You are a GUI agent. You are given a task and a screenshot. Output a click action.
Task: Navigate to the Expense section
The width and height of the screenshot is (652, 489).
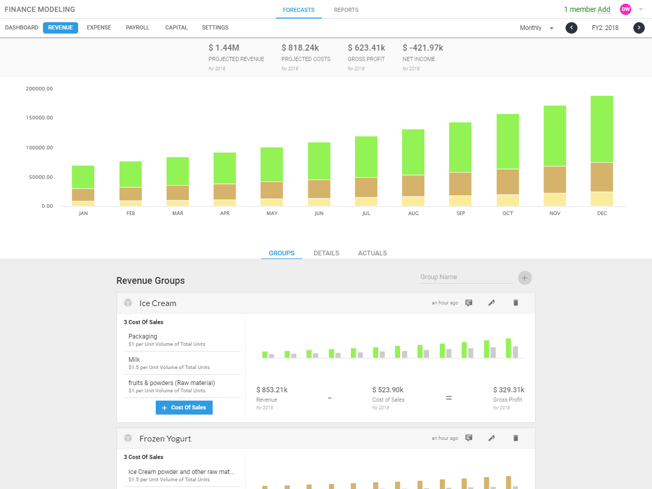pyautogui.click(x=99, y=28)
